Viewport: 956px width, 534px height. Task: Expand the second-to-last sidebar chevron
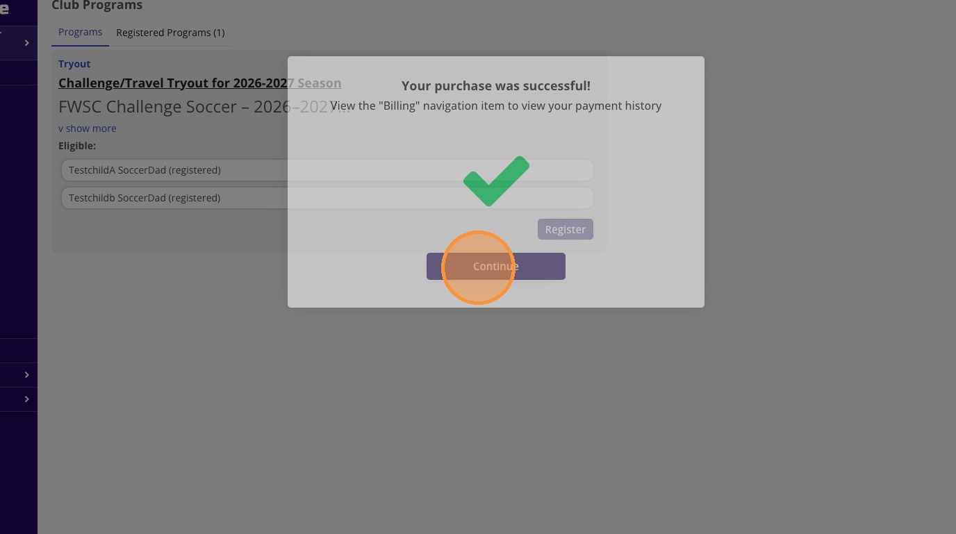click(x=26, y=375)
